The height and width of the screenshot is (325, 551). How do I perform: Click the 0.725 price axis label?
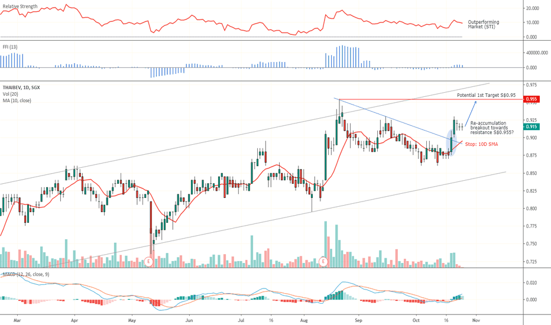pos(531,261)
